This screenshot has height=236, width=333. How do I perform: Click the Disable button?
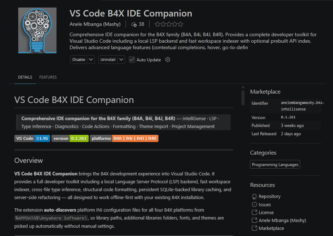(x=79, y=60)
